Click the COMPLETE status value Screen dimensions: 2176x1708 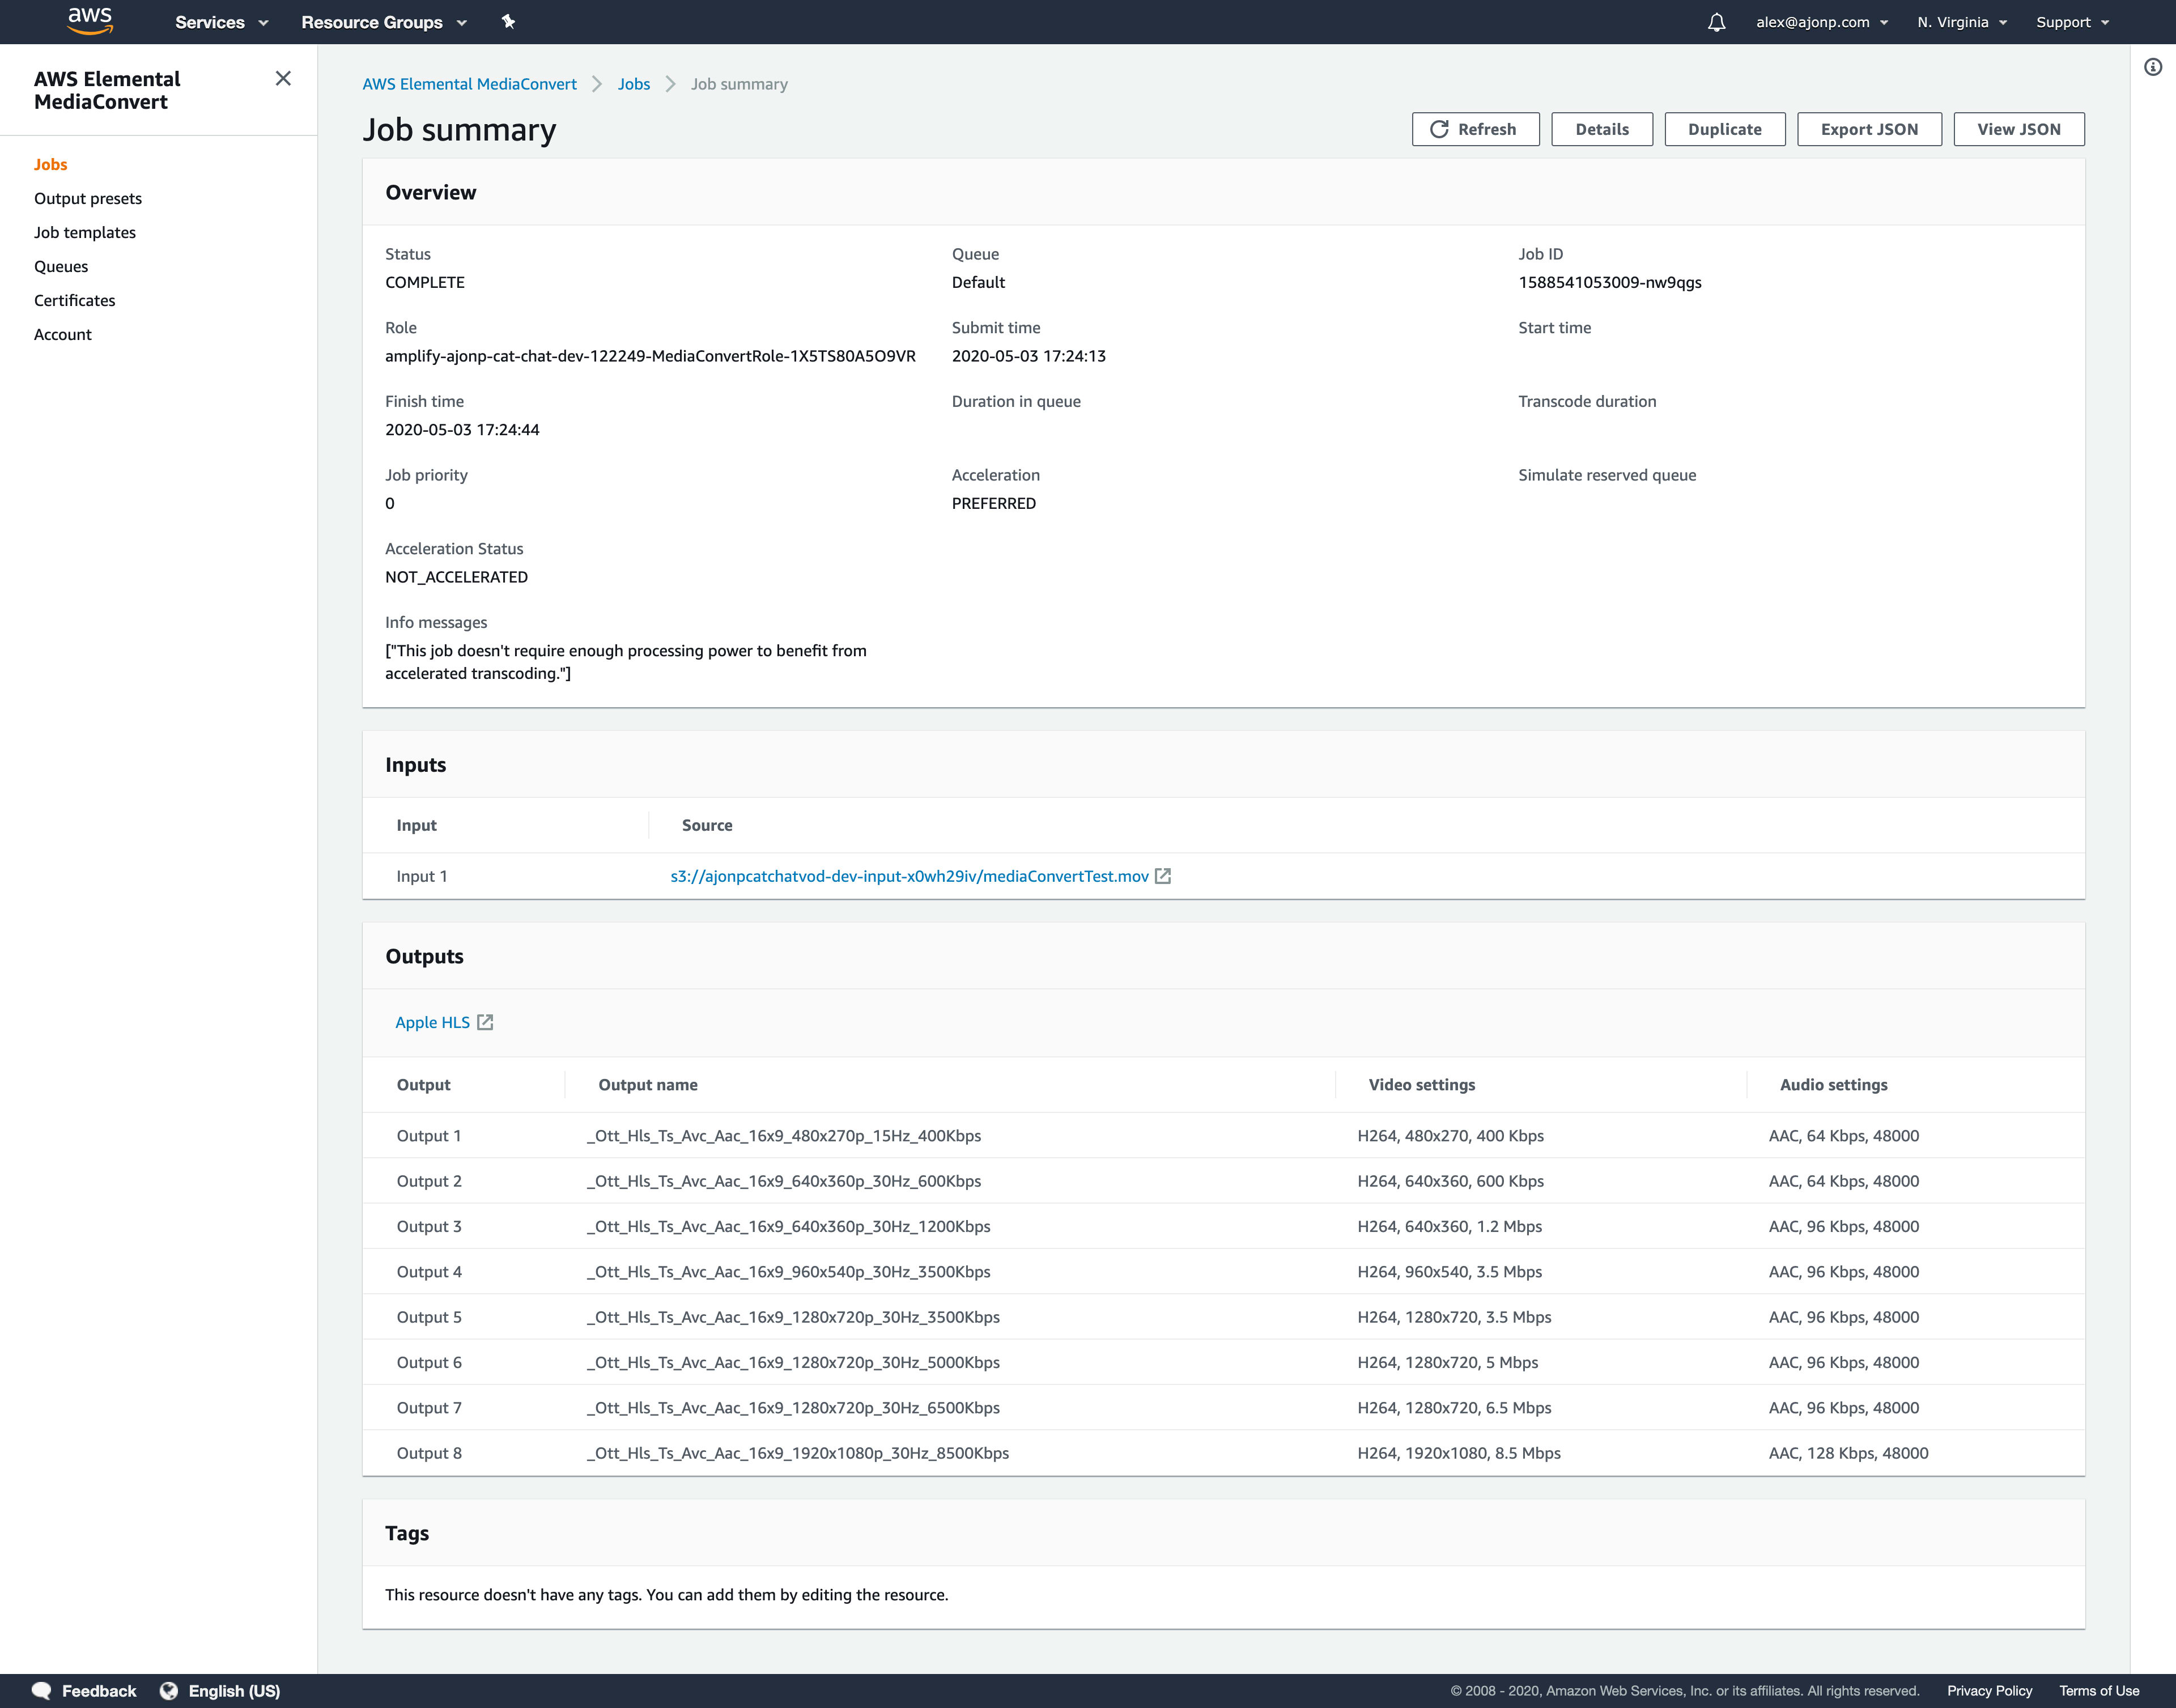[x=425, y=282]
